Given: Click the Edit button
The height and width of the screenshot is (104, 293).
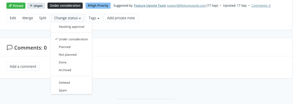Looking at the screenshot, I should 13,18.
